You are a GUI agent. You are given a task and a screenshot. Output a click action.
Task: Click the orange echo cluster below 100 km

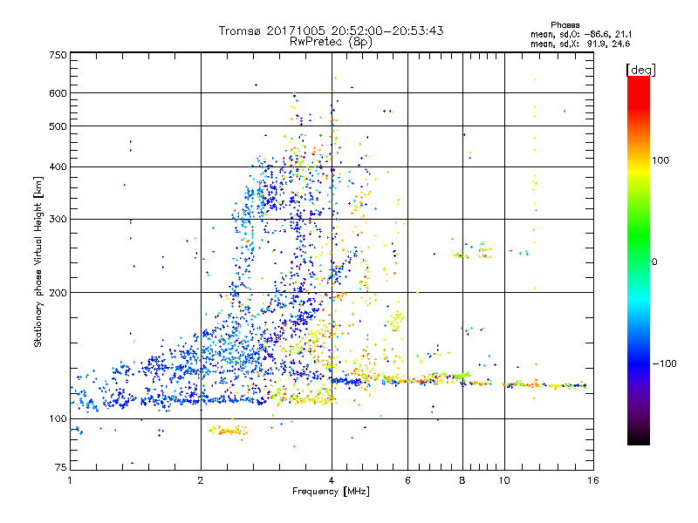(229, 431)
